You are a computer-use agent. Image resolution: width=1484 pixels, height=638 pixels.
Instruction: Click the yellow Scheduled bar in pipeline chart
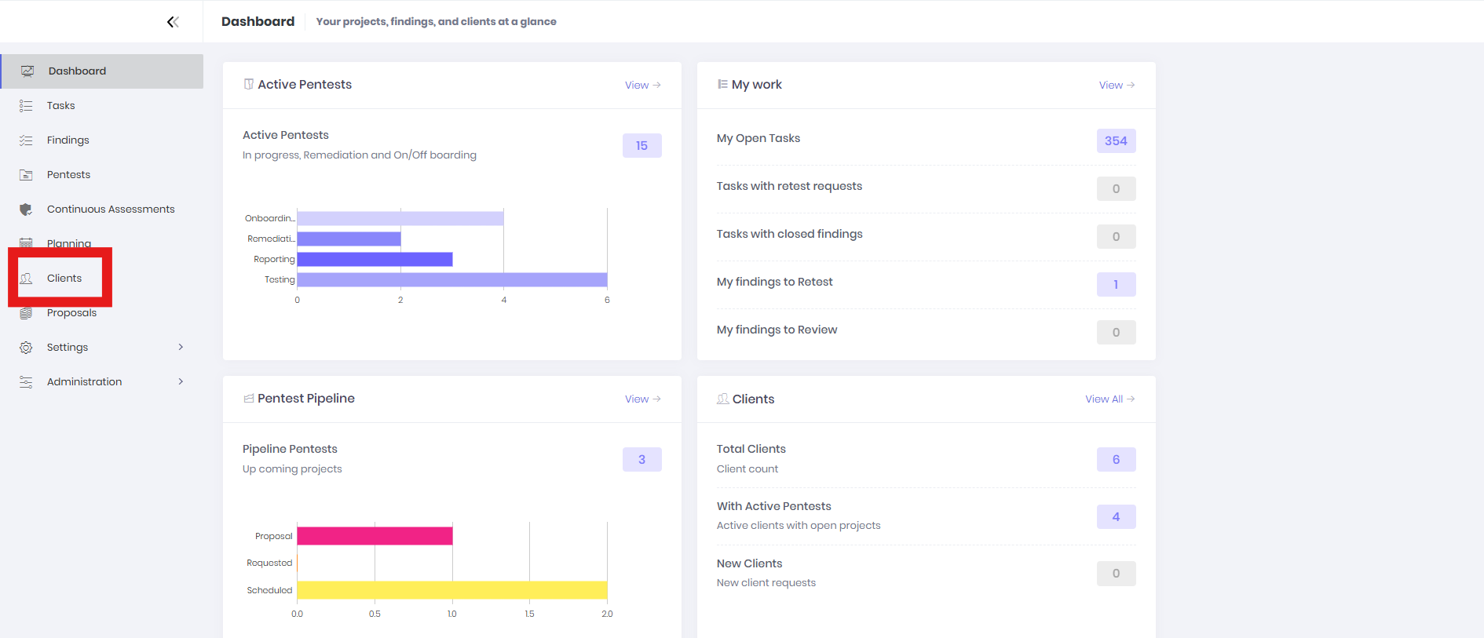(451, 590)
